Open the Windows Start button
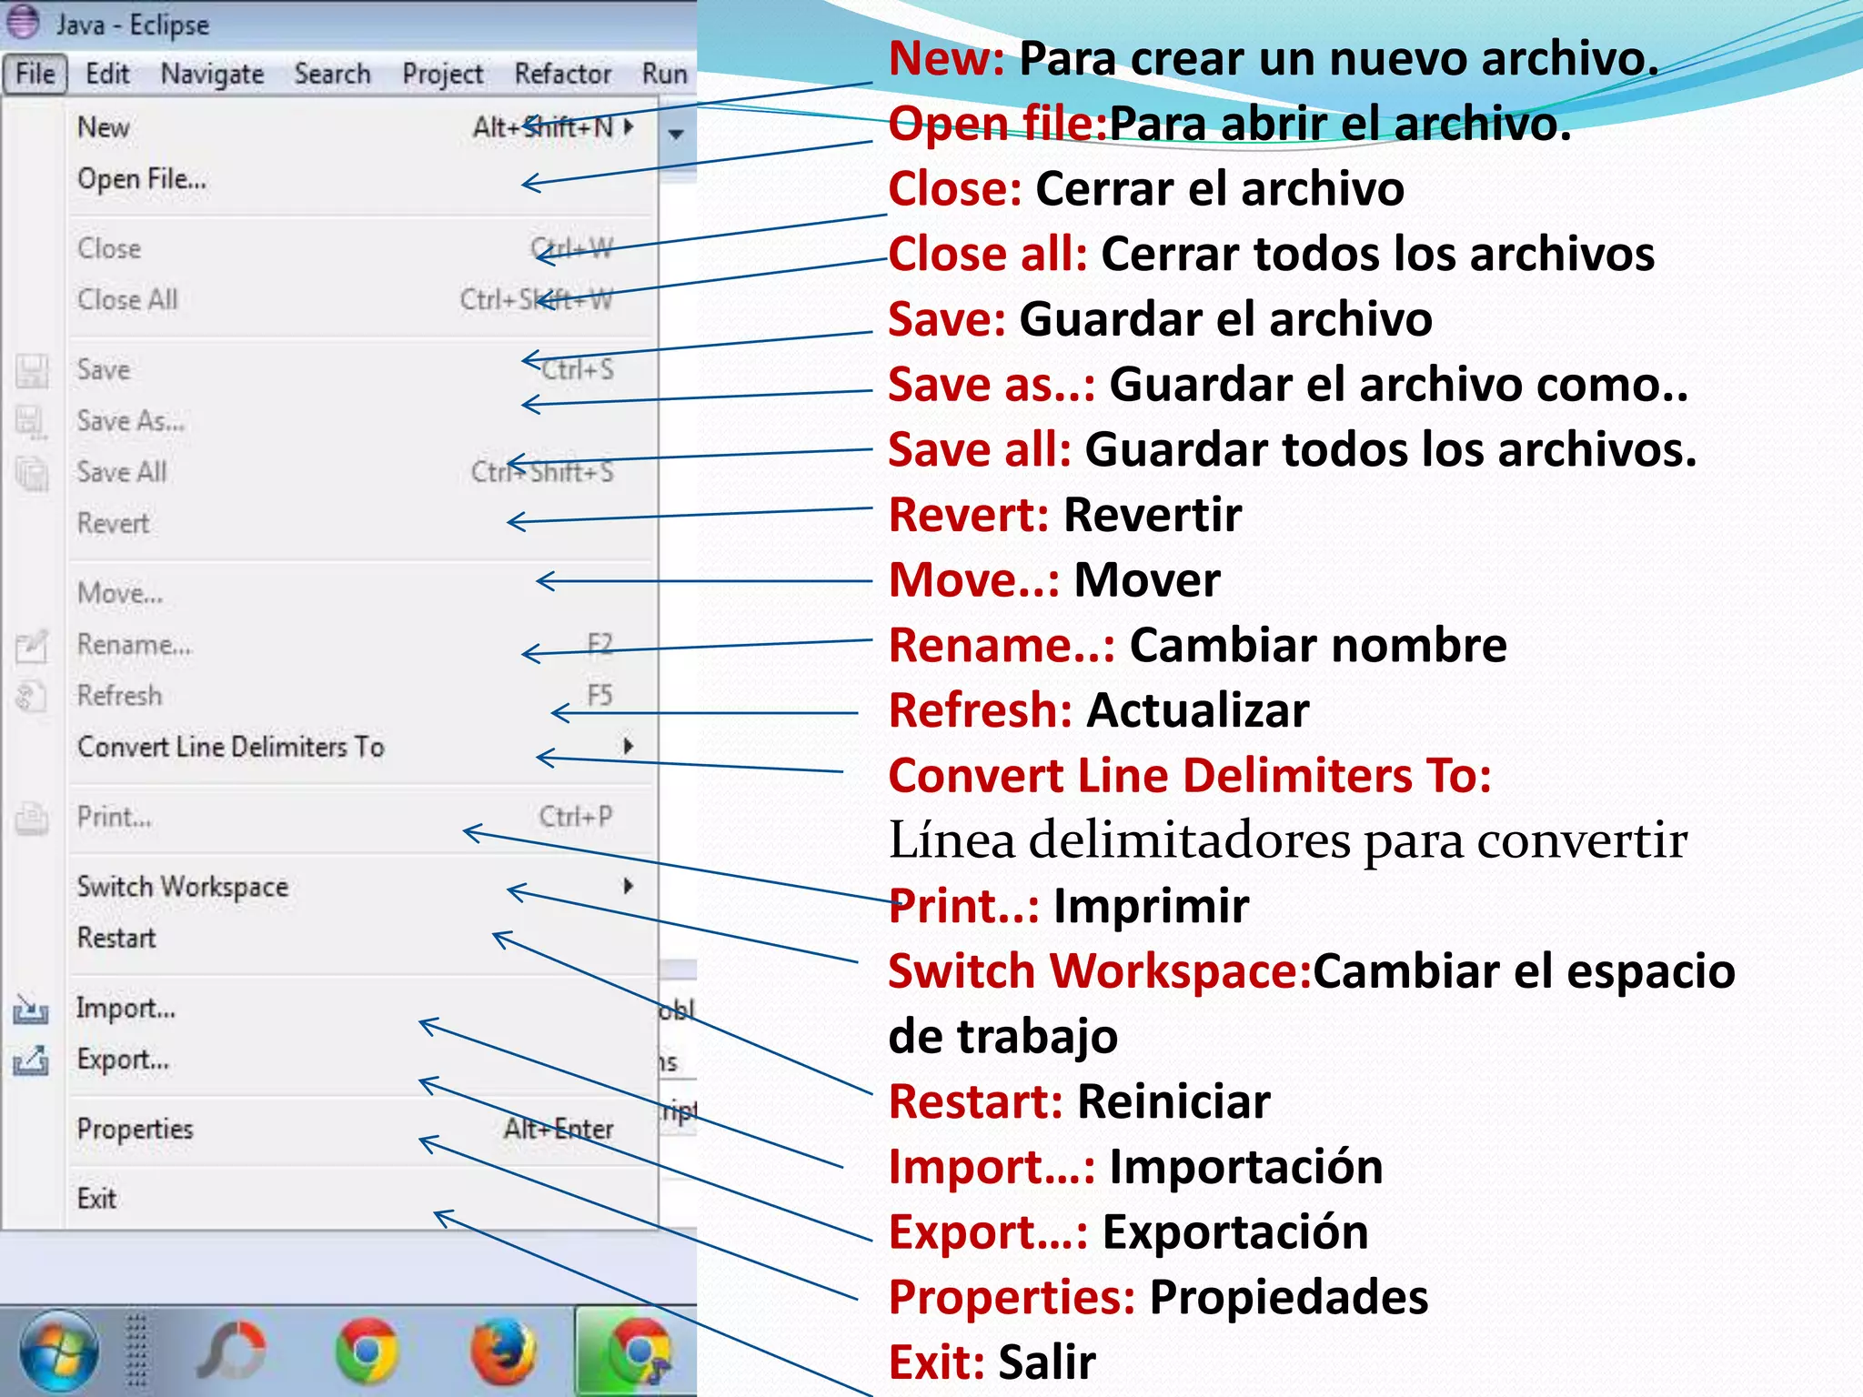 pos(59,1352)
